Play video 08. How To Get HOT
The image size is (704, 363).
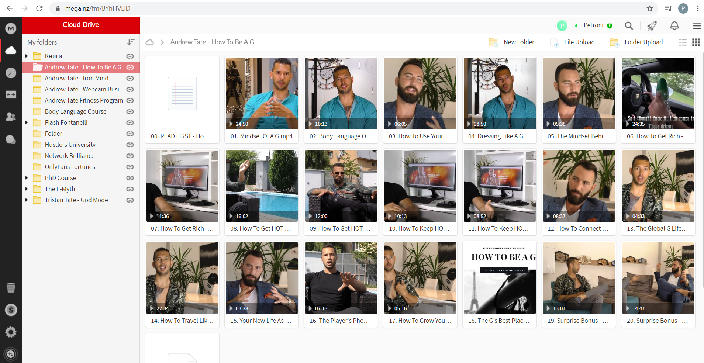point(262,192)
